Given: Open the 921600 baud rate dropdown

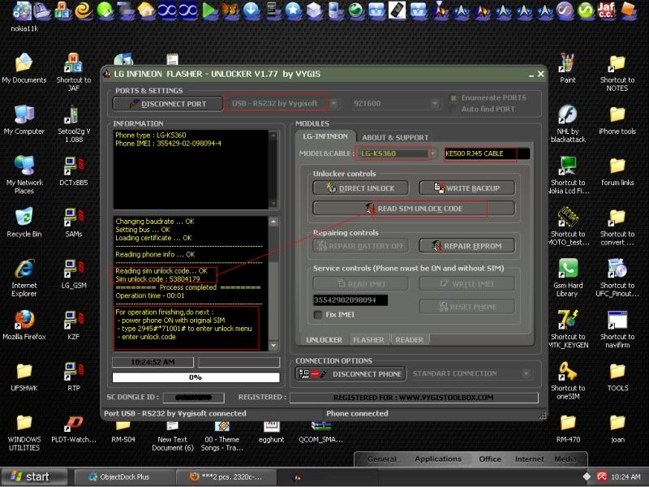Looking at the screenshot, I should point(435,103).
